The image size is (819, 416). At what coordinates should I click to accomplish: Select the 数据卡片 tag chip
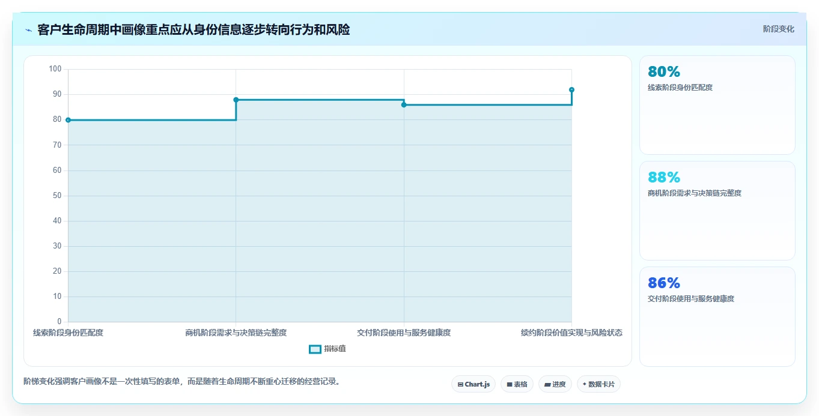[598, 384]
